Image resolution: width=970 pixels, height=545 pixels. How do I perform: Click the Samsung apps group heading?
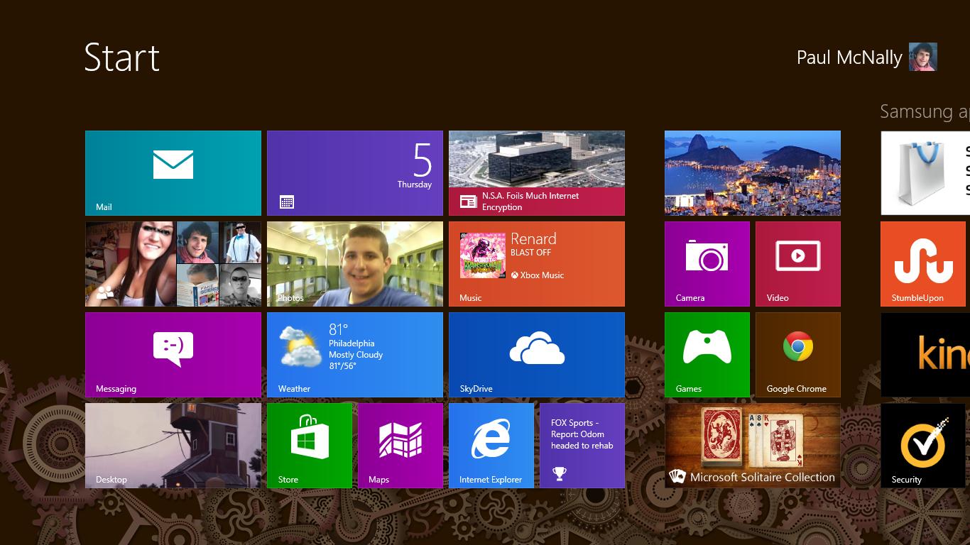[925, 111]
